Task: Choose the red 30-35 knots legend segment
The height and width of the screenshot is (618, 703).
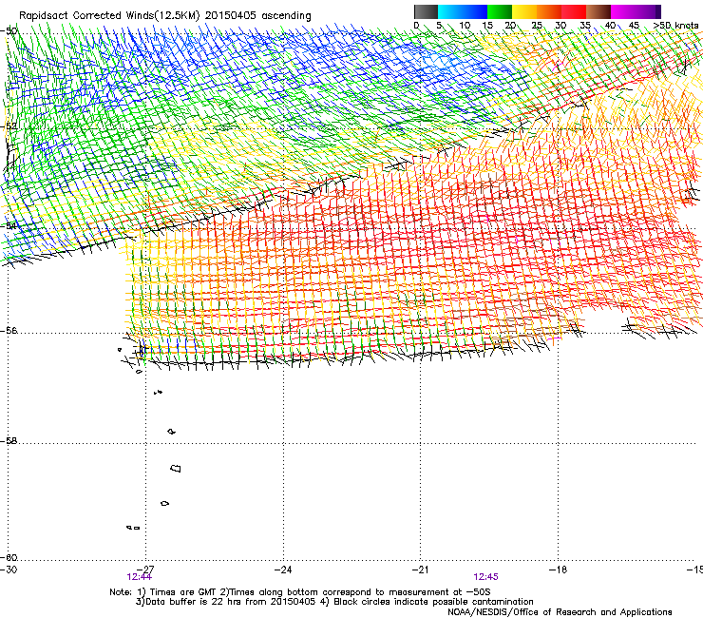Action: [x=574, y=11]
